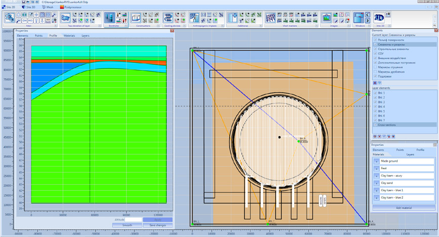
Task: Click the top C-shaped icon in Windows group
Action: pos(367,15)
